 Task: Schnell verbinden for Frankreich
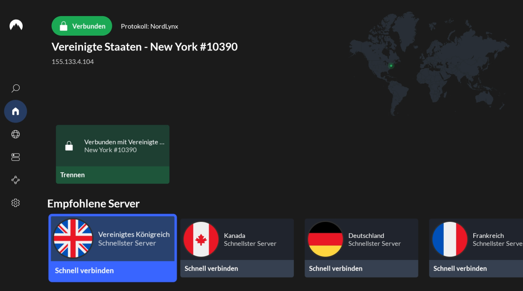point(476,268)
